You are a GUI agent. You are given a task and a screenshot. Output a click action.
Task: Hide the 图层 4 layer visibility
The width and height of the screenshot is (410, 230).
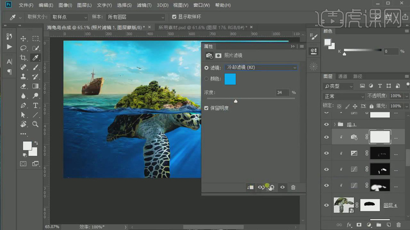[x=326, y=205]
